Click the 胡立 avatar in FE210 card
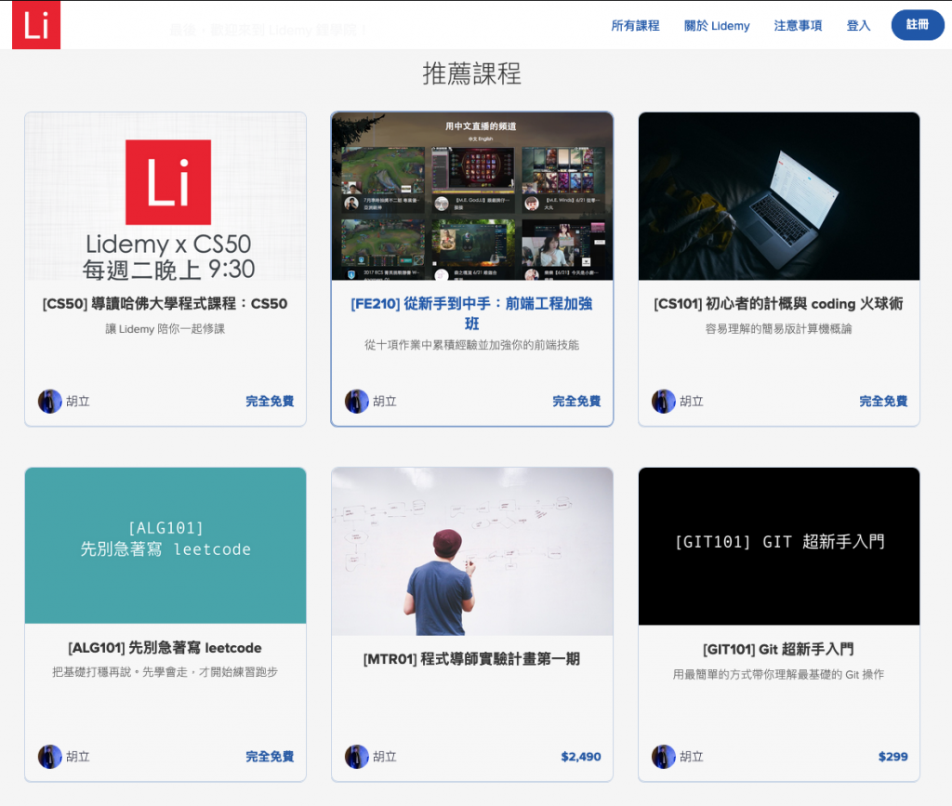 (357, 402)
